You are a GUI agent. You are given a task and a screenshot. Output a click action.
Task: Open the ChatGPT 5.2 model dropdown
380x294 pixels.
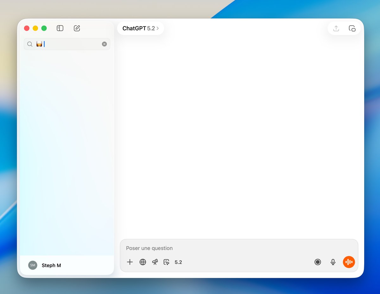point(141,28)
